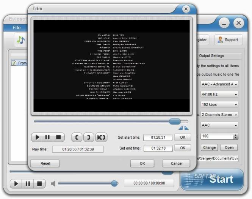
Task: Click the 00:00:00 / 00:00:00 time display
Action: [x=149, y=183]
